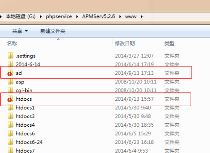Click the date 2014/6/4 9:53
The height and width of the screenshot is (153, 210).
pyautogui.click(x=131, y=150)
